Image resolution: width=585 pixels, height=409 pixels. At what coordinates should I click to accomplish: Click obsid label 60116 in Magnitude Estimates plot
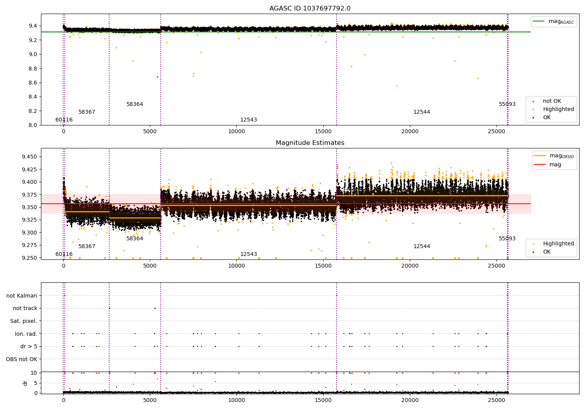[x=64, y=254]
